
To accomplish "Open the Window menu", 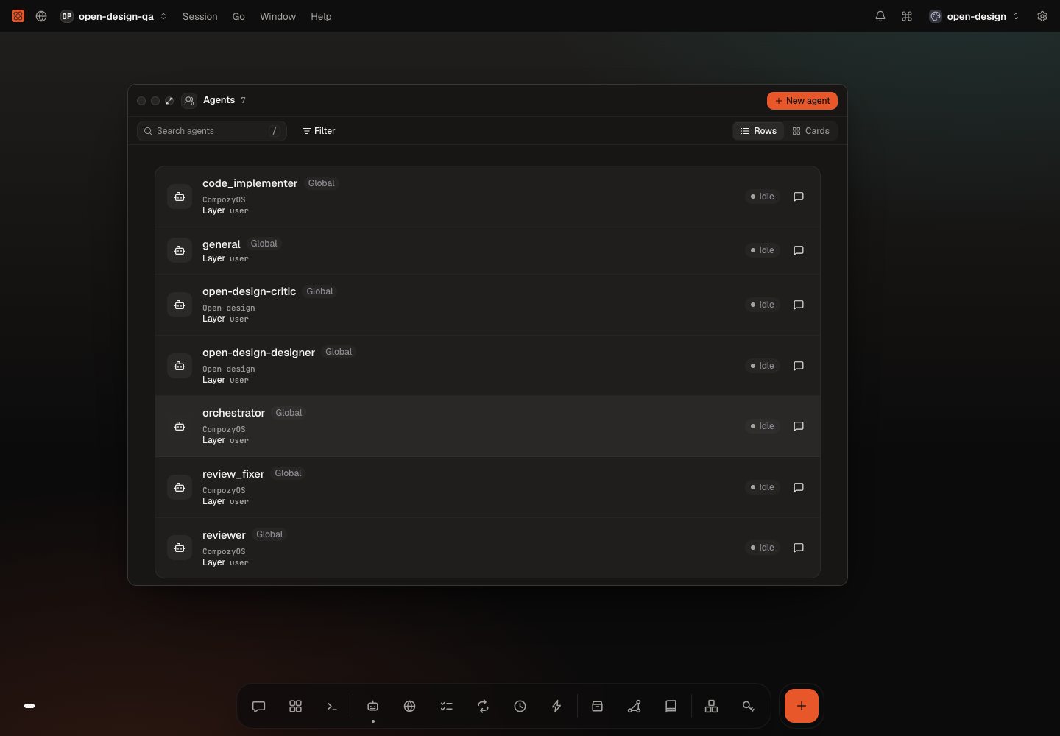I will pos(278,16).
